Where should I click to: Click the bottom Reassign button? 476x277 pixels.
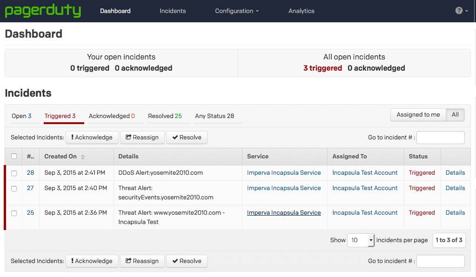(x=142, y=261)
